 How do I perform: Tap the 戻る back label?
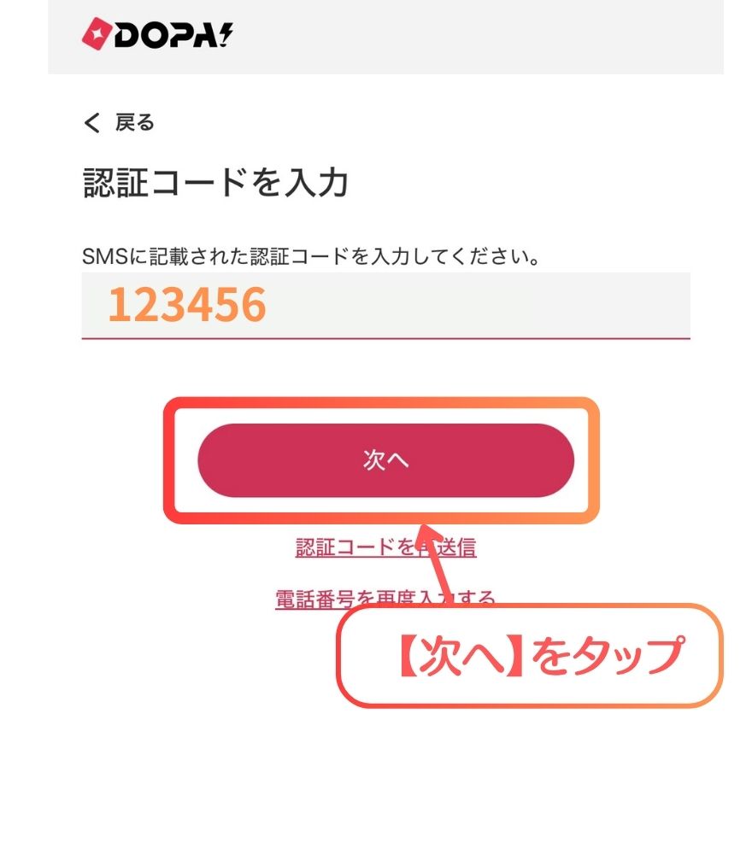(x=135, y=122)
